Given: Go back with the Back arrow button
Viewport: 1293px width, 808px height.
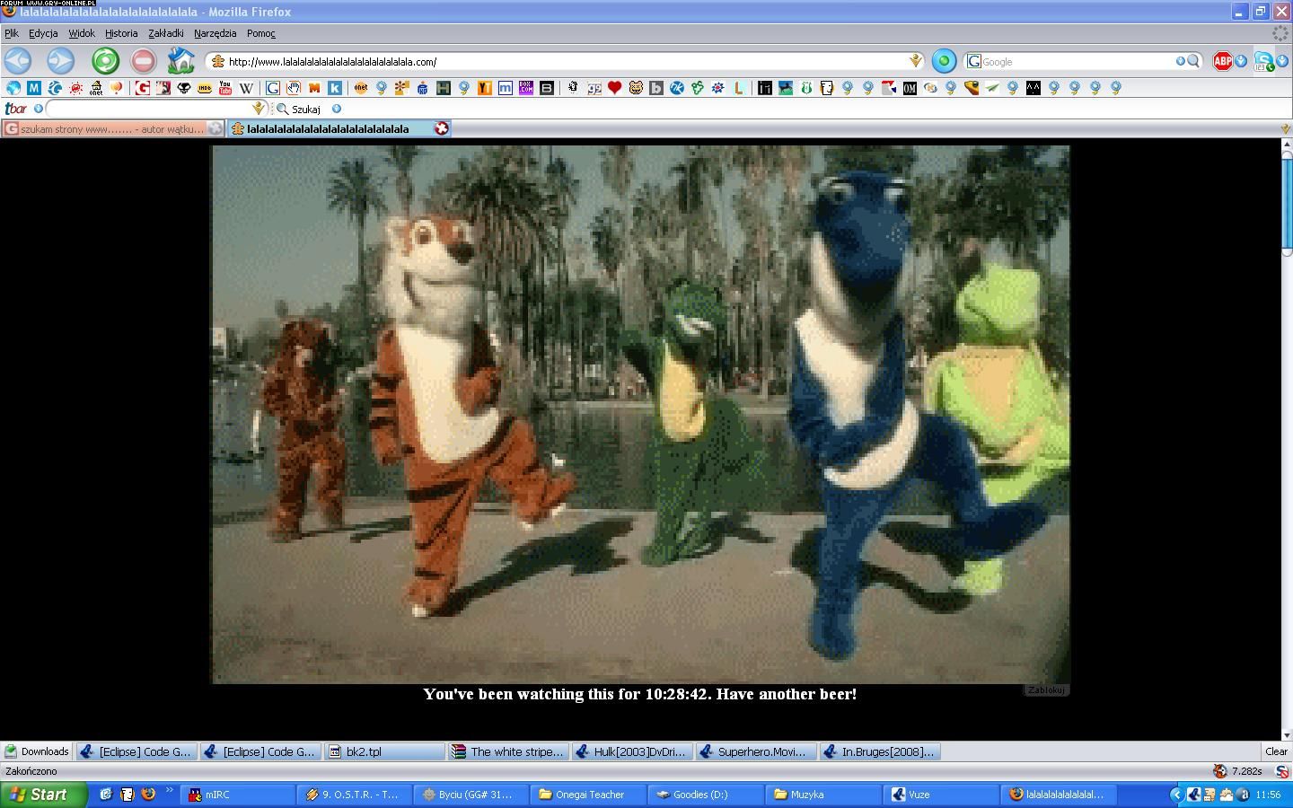Looking at the screenshot, I should click(x=18, y=61).
